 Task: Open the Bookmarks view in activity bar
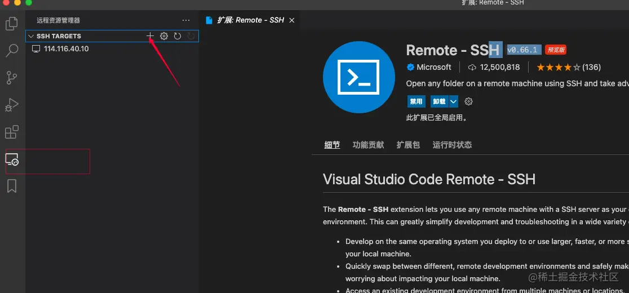(x=12, y=186)
